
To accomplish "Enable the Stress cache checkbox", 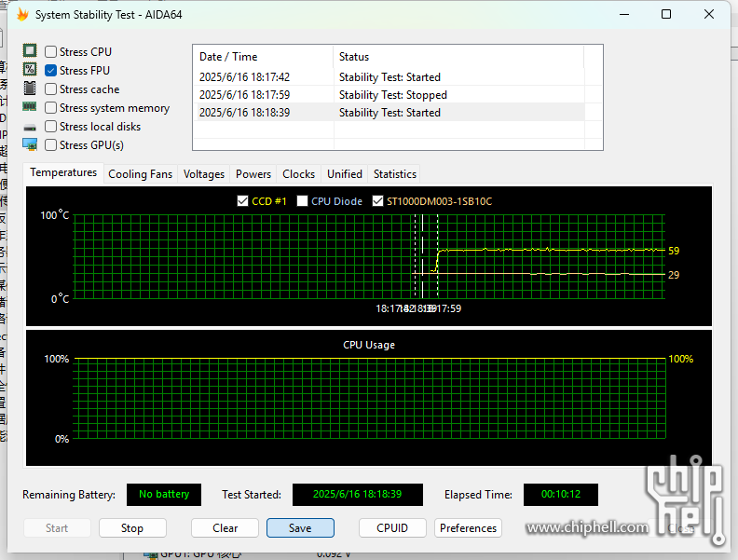I will [x=51, y=89].
